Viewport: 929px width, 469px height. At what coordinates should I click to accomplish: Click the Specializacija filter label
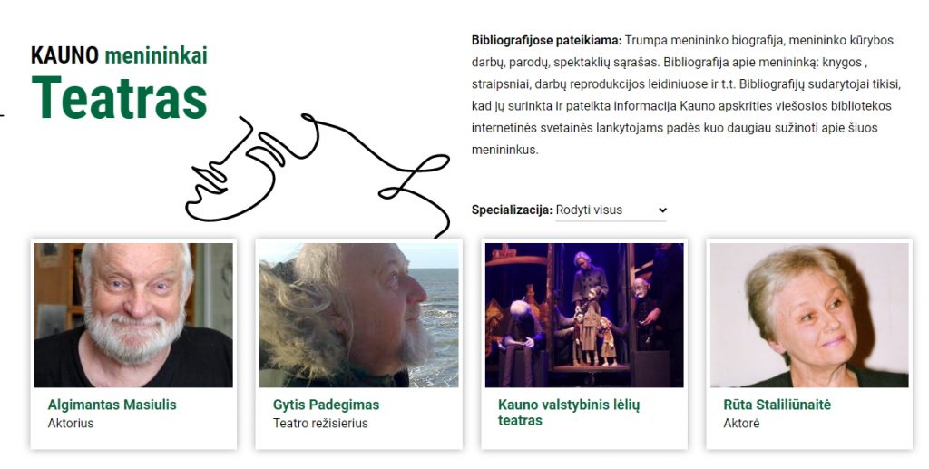pos(512,210)
